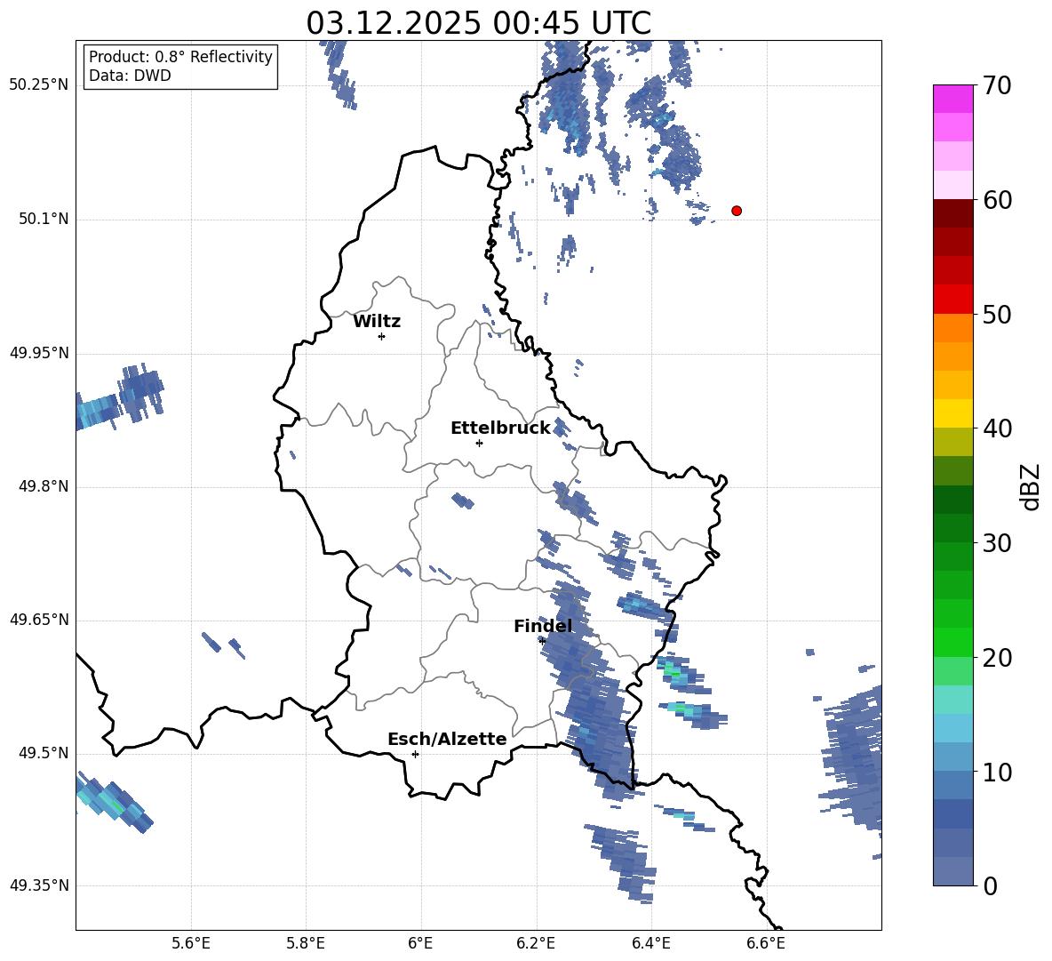Click the 6°E longitude label
1052x961 pixels.
pos(420,943)
